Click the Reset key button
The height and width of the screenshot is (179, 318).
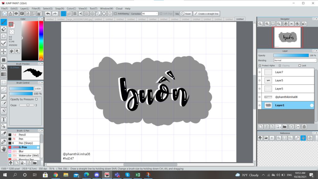pos(186,14)
